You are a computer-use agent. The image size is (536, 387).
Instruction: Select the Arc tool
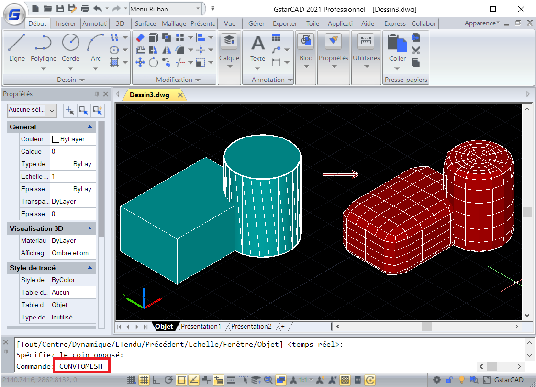pos(96,48)
